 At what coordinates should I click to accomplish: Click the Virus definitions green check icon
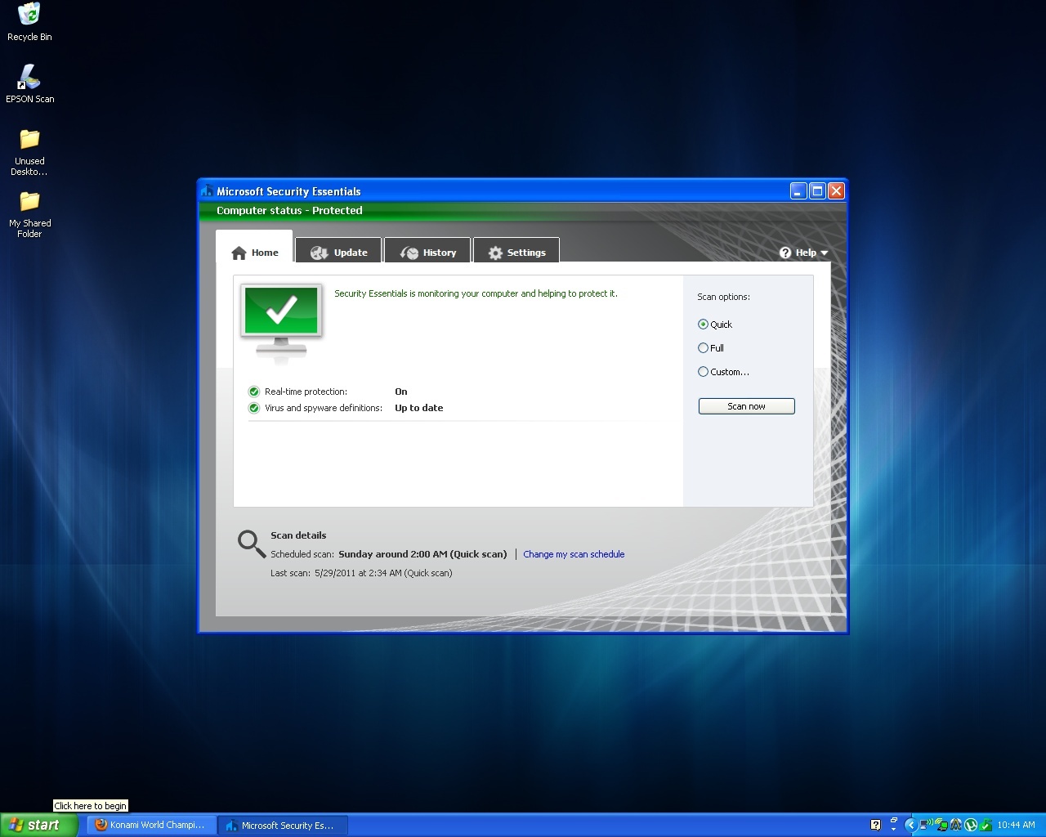[x=254, y=408]
